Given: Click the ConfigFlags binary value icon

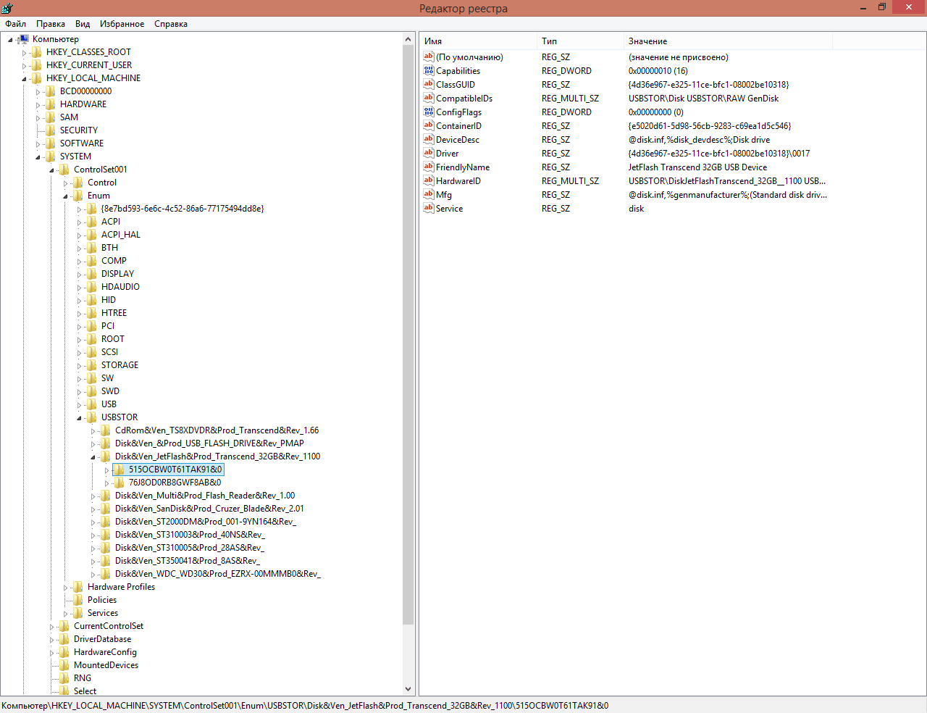Looking at the screenshot, I should 429,112.
